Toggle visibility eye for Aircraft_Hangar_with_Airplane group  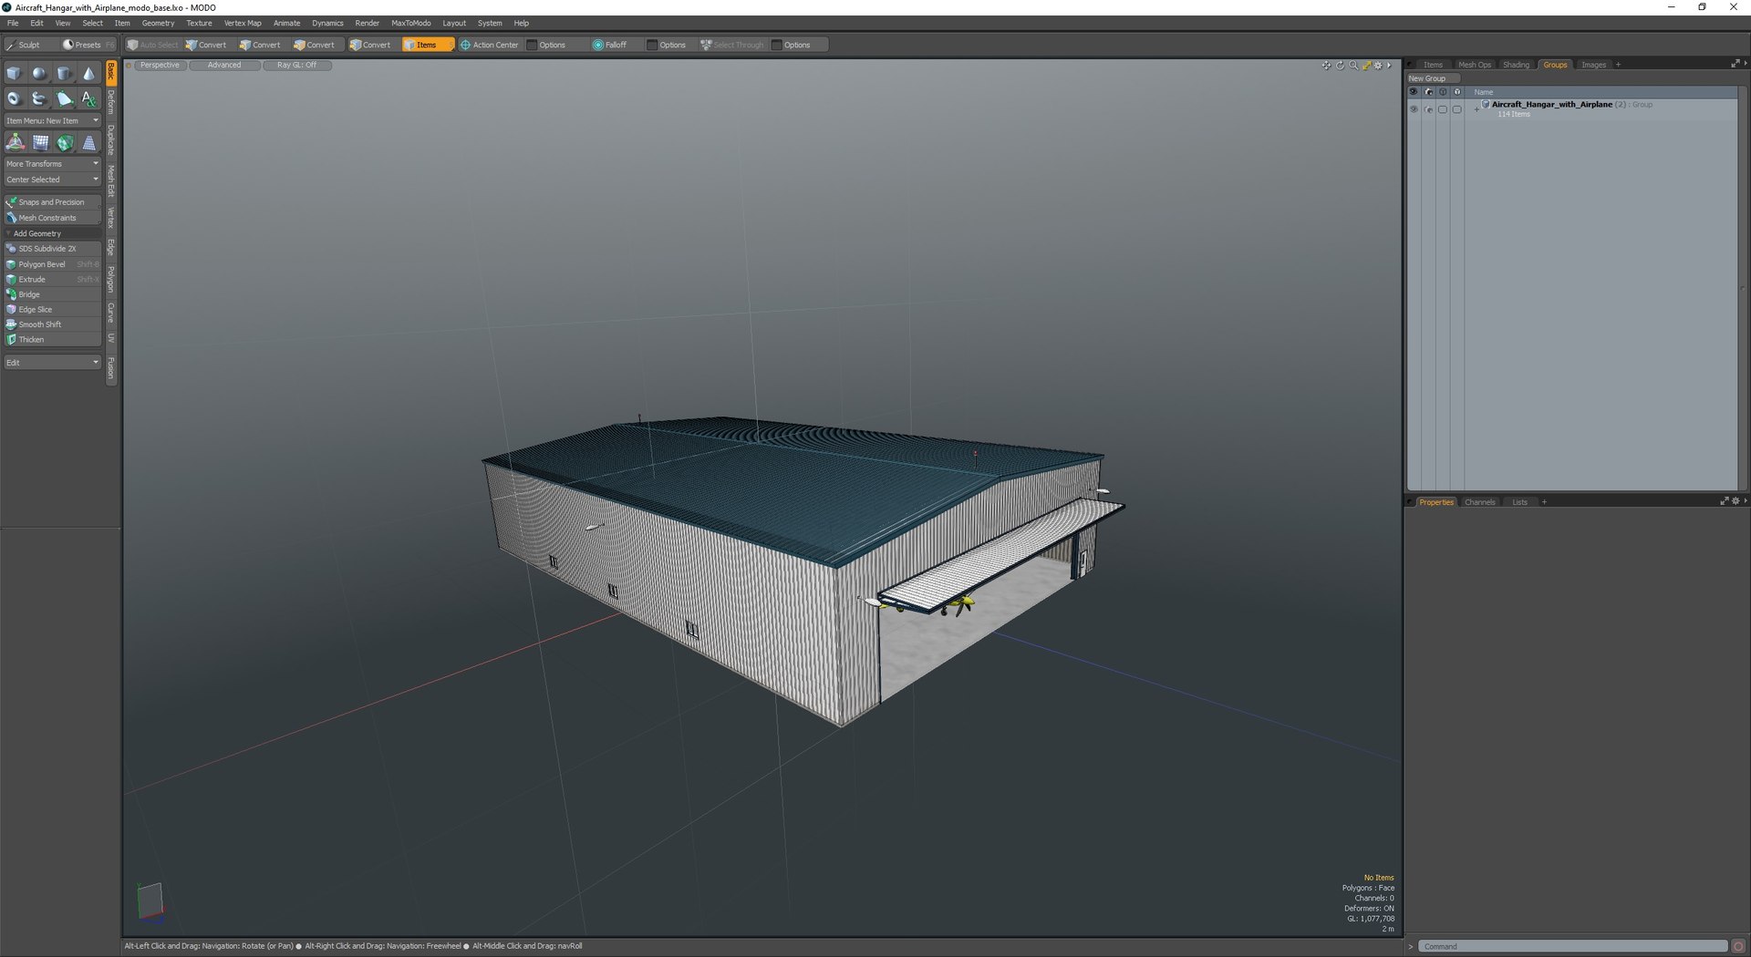click(1414, 109)
